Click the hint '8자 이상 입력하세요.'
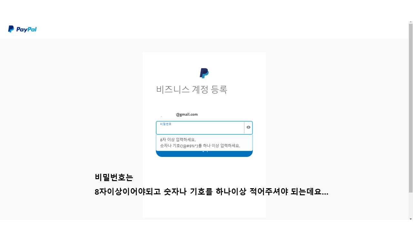This screenshot has width=413, height=232. [x=178, y=140]
